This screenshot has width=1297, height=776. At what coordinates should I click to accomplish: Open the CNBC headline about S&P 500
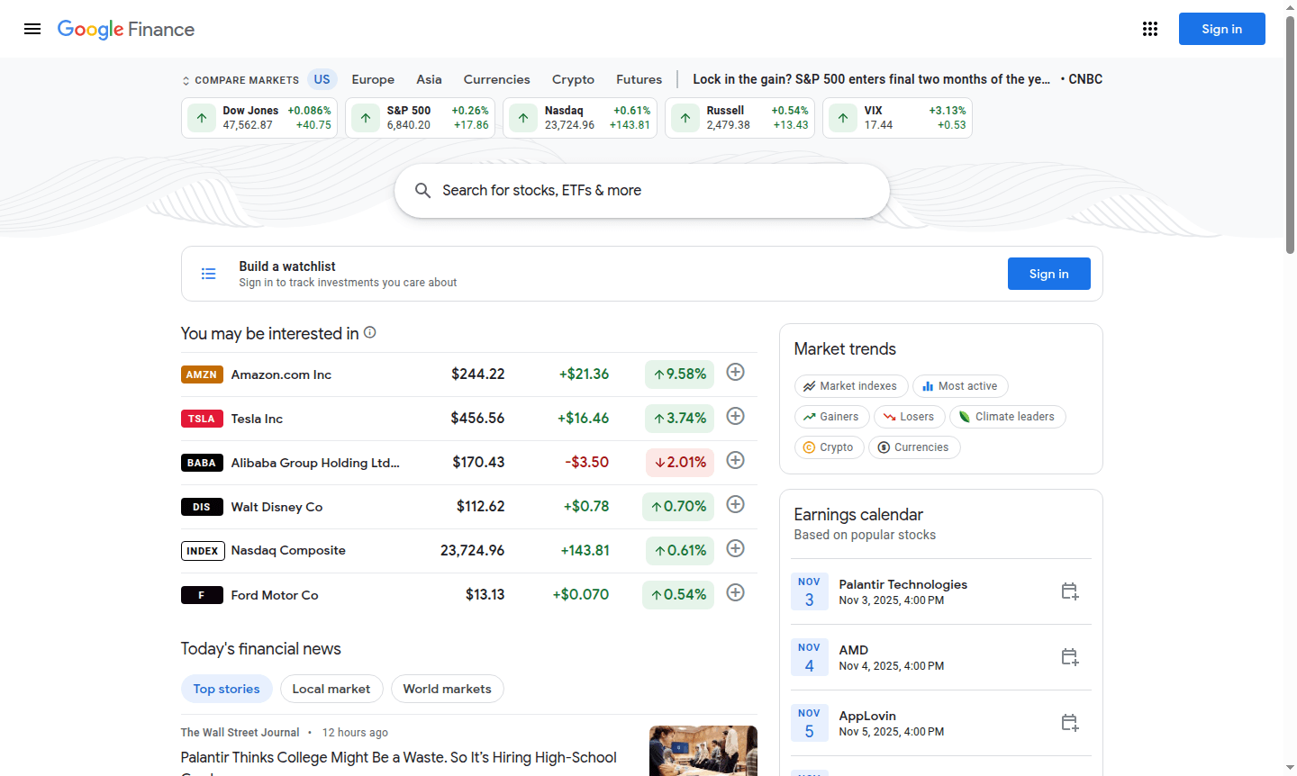870,79
